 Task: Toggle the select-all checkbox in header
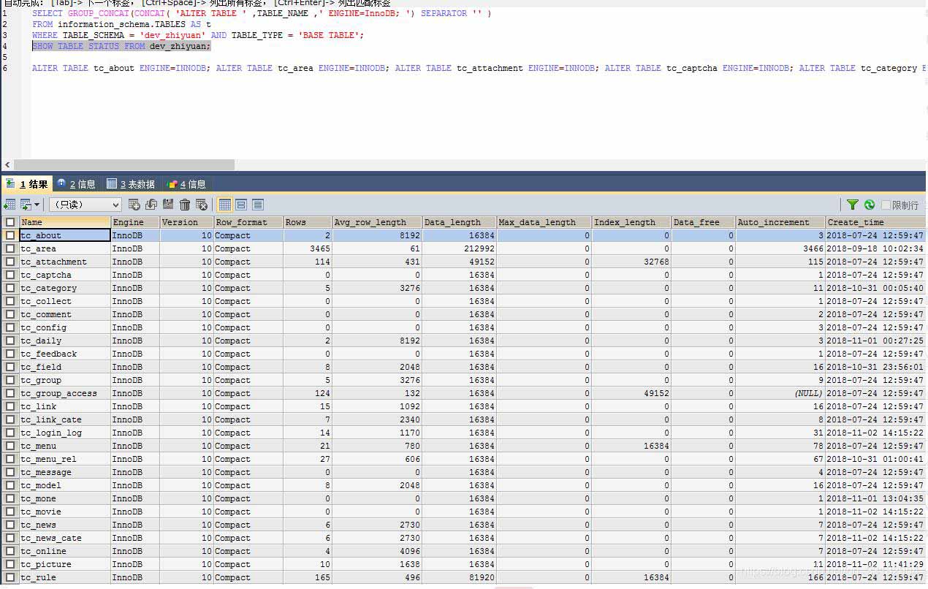pos(10,222)
